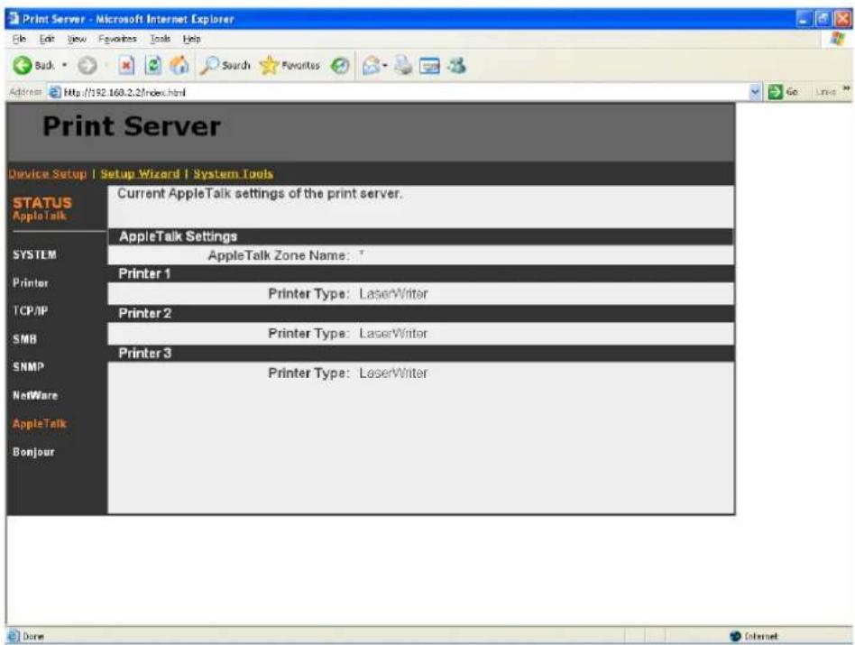This screenshot has height=645, width=855.
Task: Open the Tools menu
Action: coord(160,39)
